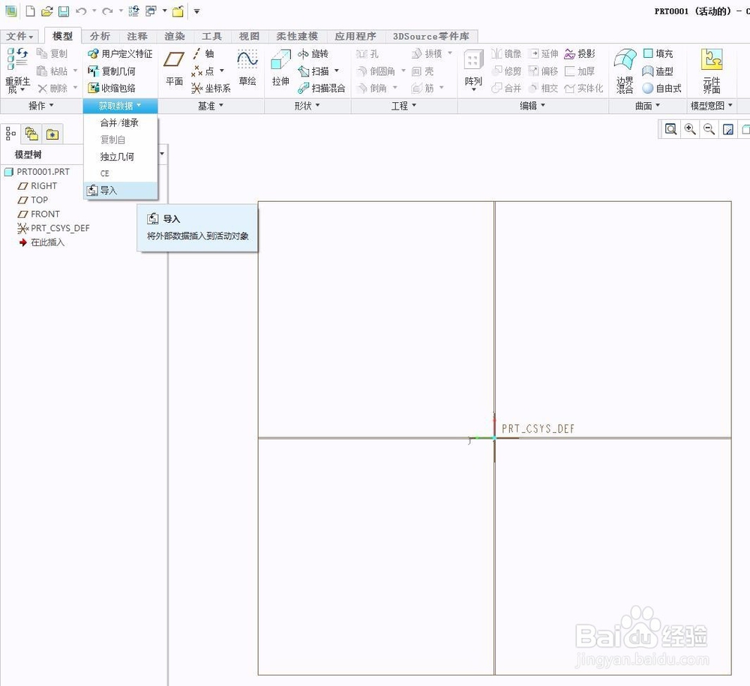Click the folder browser icon above 模型树

[x=52, y=134]
